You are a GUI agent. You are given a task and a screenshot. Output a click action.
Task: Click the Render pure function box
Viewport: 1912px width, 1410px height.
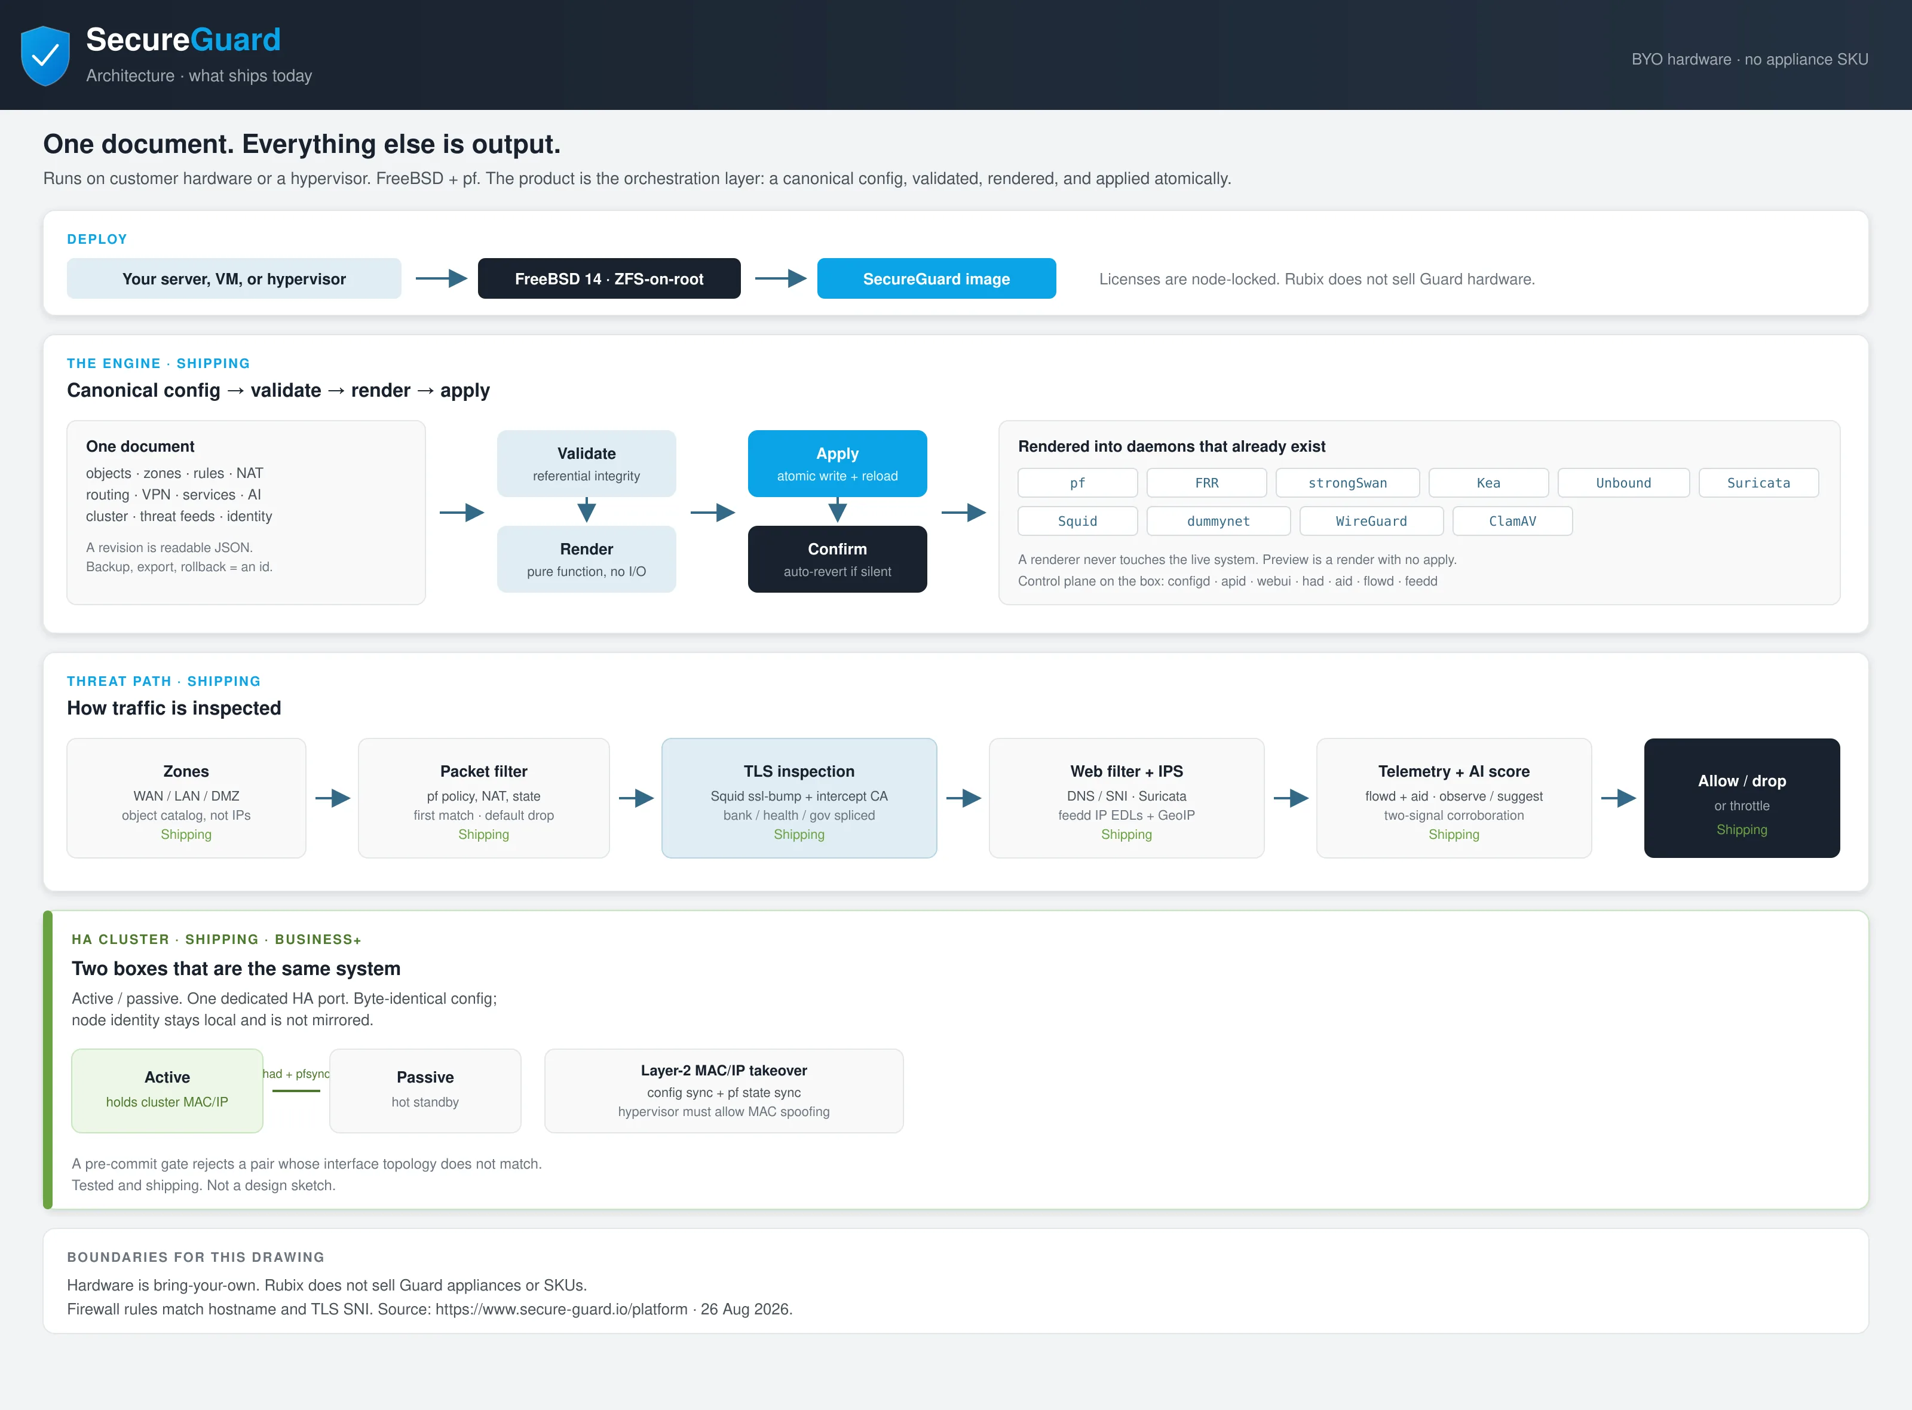586,559
